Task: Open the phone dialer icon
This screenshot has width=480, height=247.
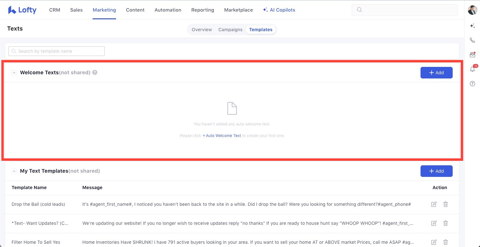Action: click(472, 40)
